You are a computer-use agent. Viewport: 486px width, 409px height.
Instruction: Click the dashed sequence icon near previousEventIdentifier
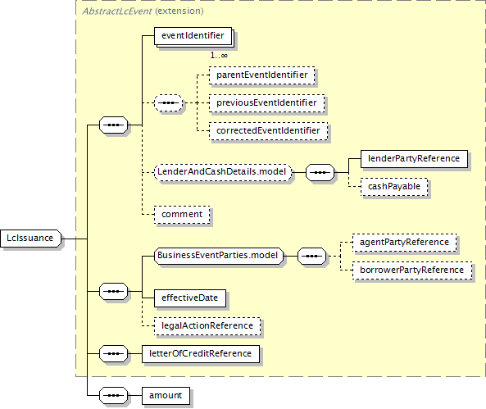[x=168, y=103]
